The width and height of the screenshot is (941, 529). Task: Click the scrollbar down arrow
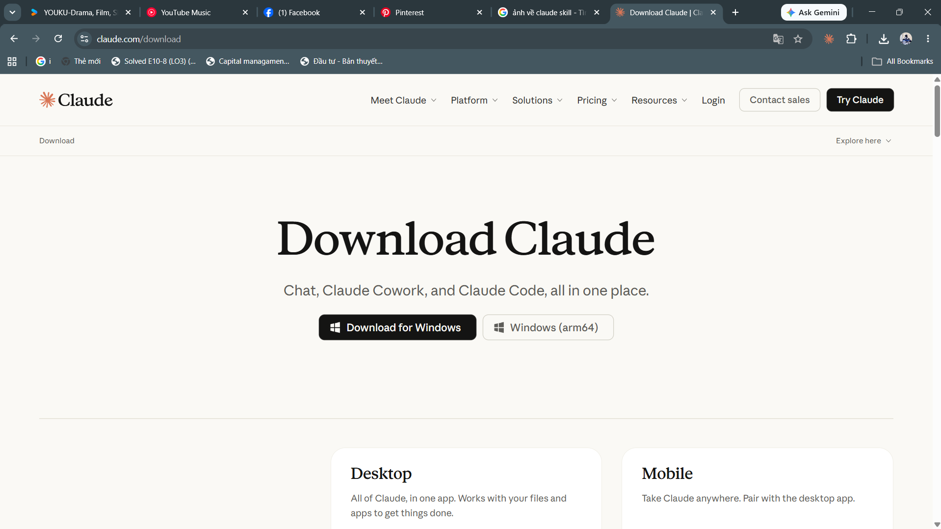click(x=937, y=525)
